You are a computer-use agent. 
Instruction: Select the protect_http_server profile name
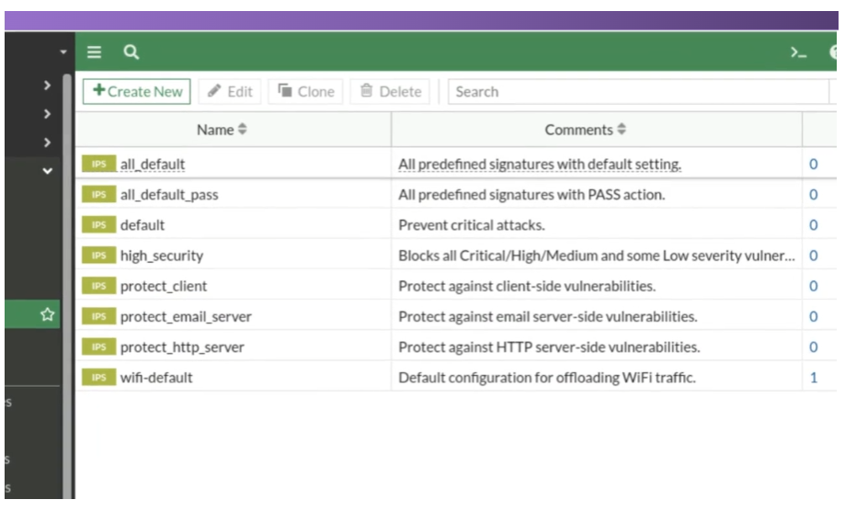(x=182, y=347)
